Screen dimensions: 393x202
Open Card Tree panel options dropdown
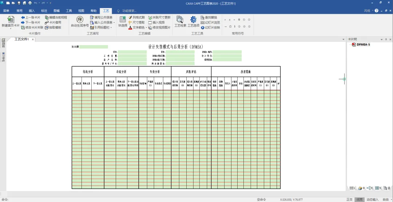tap(382, 39)
